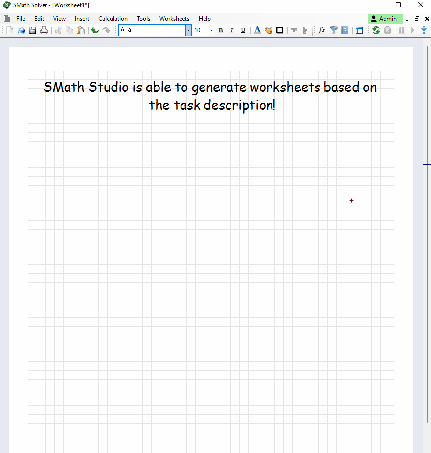
Task: Open a saved file using the folder icon
Action: click(21, 30)
